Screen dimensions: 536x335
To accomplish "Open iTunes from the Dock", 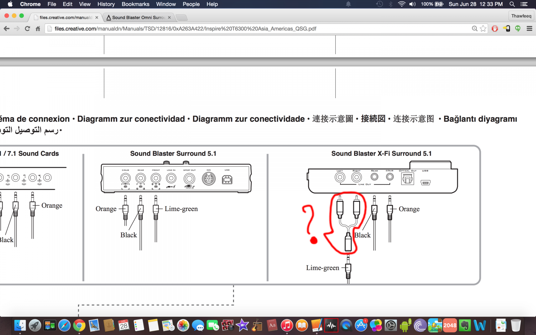I will point(287,325).
